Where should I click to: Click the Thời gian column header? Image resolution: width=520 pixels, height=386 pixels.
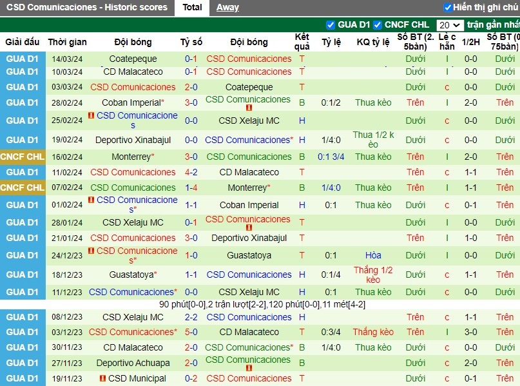coord(67,42)
